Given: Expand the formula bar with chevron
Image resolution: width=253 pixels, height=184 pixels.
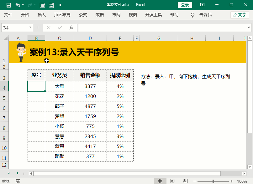Looking at the screenshot, I should coord(249,28).
